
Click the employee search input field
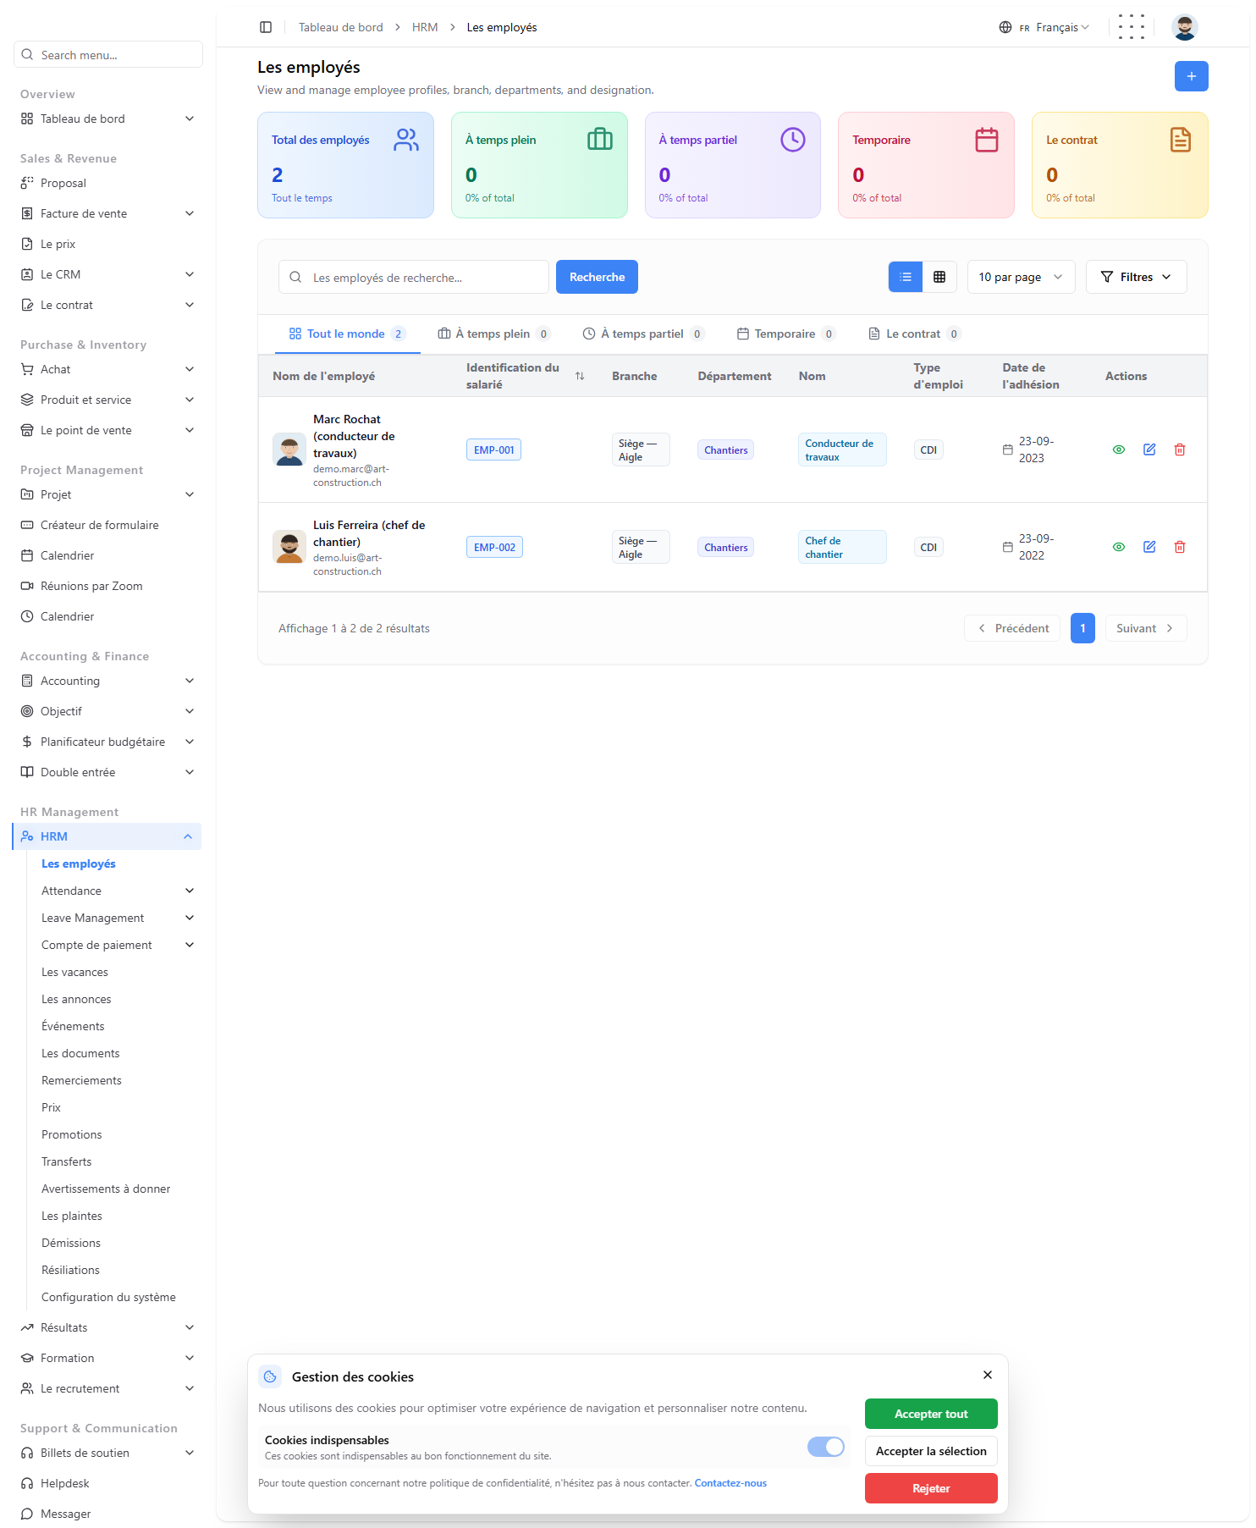[414, 277]
